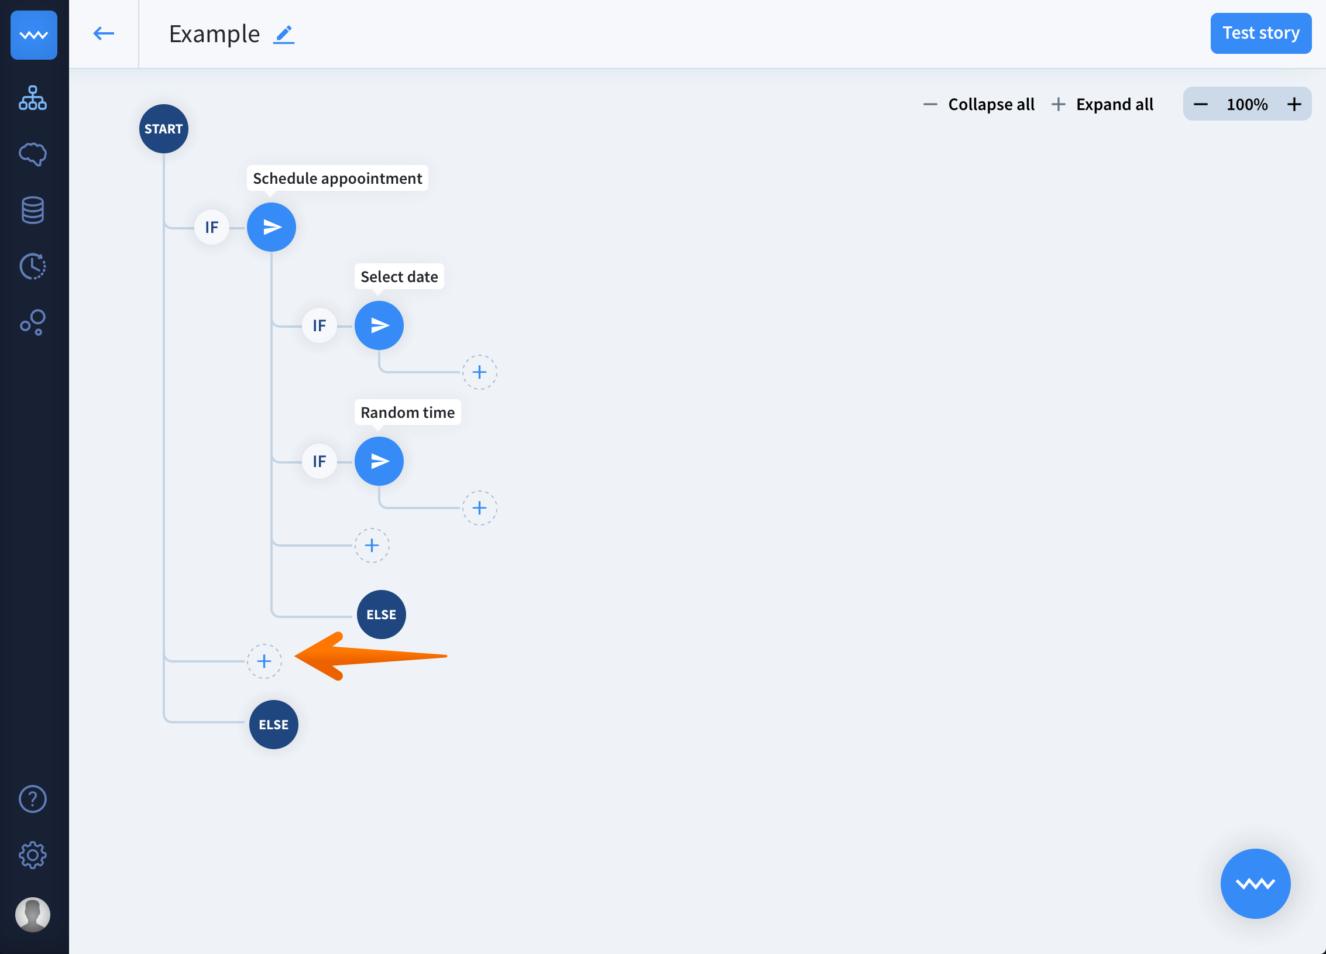This screenshot has width=1326, height=954.
Task: Decrease zoom level with minus button
Action: click(1201, 104)
